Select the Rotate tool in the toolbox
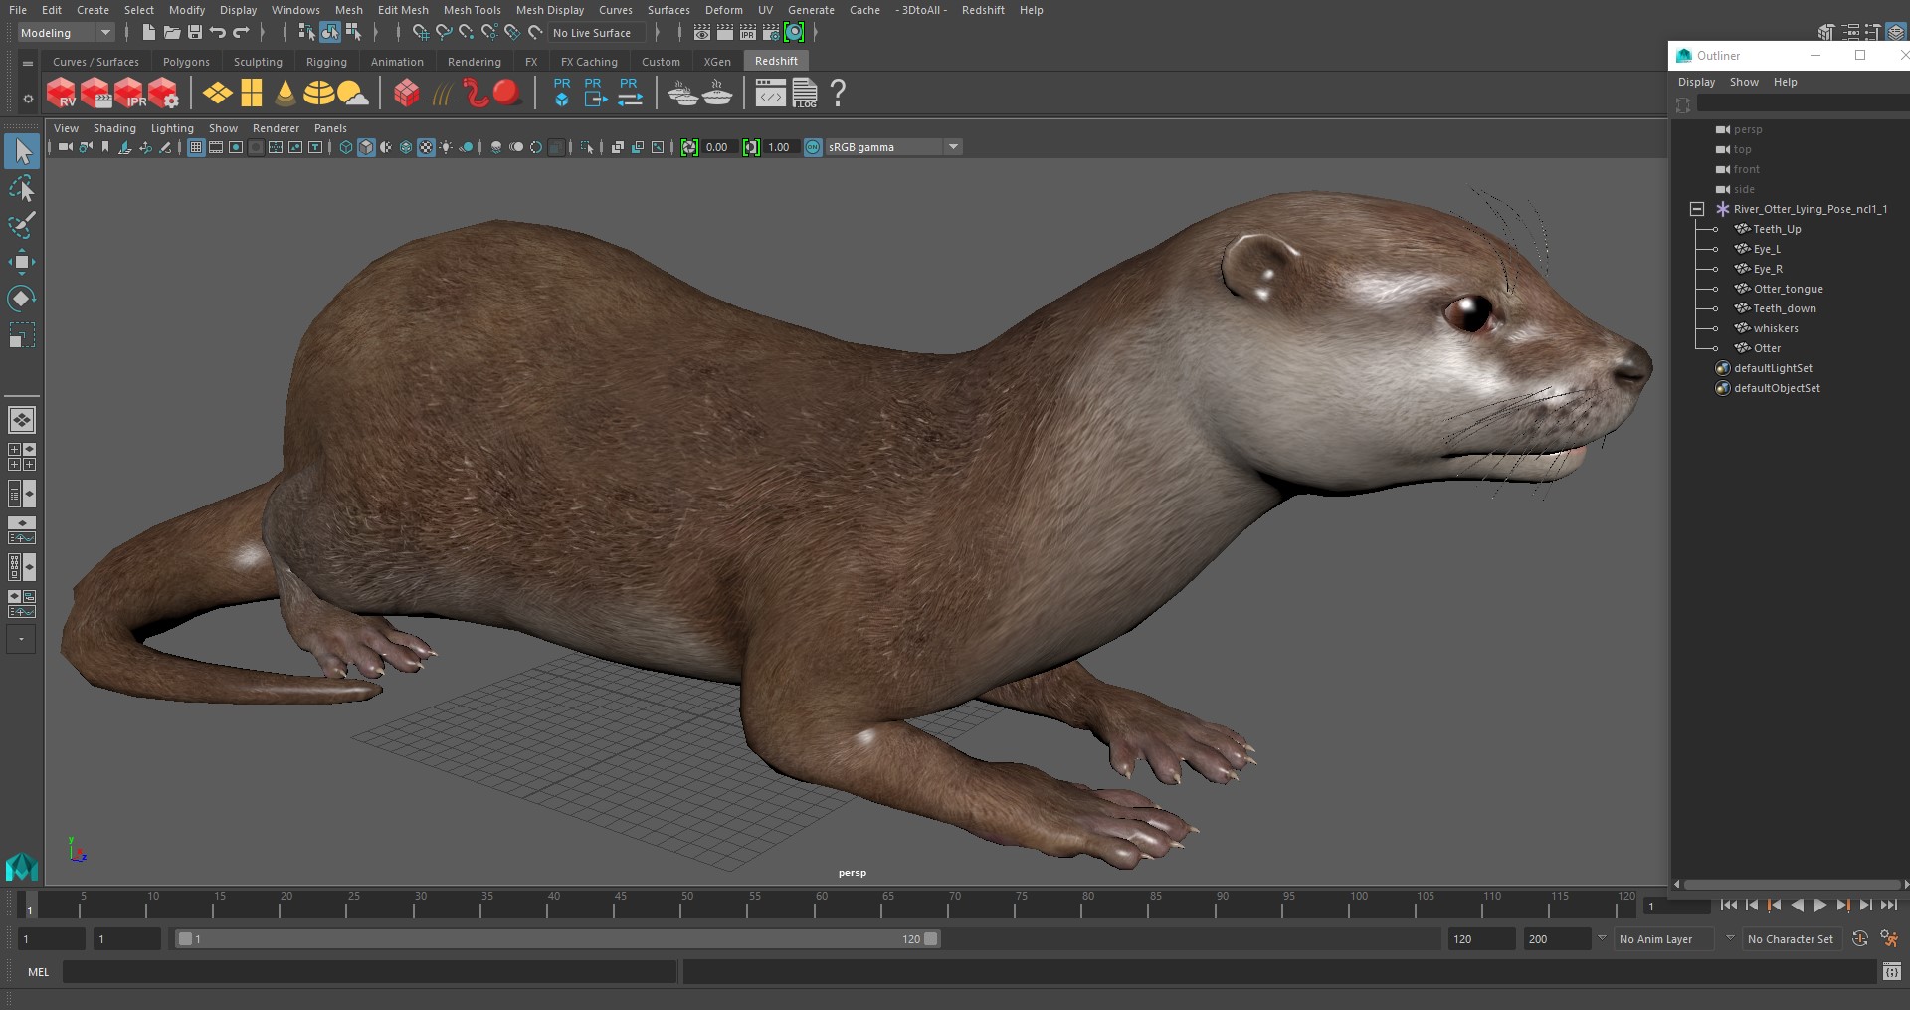Screen dimensions: 1910x1010 pyautogui.click(x=21, y=299)
